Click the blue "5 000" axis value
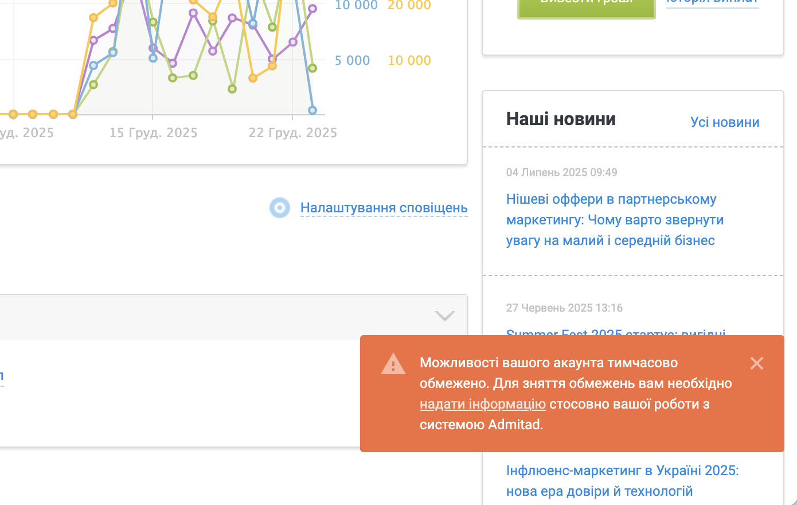 click(x=352, y=61)
